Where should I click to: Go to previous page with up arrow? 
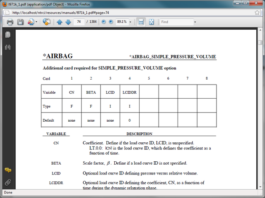(x=60, y=22)
